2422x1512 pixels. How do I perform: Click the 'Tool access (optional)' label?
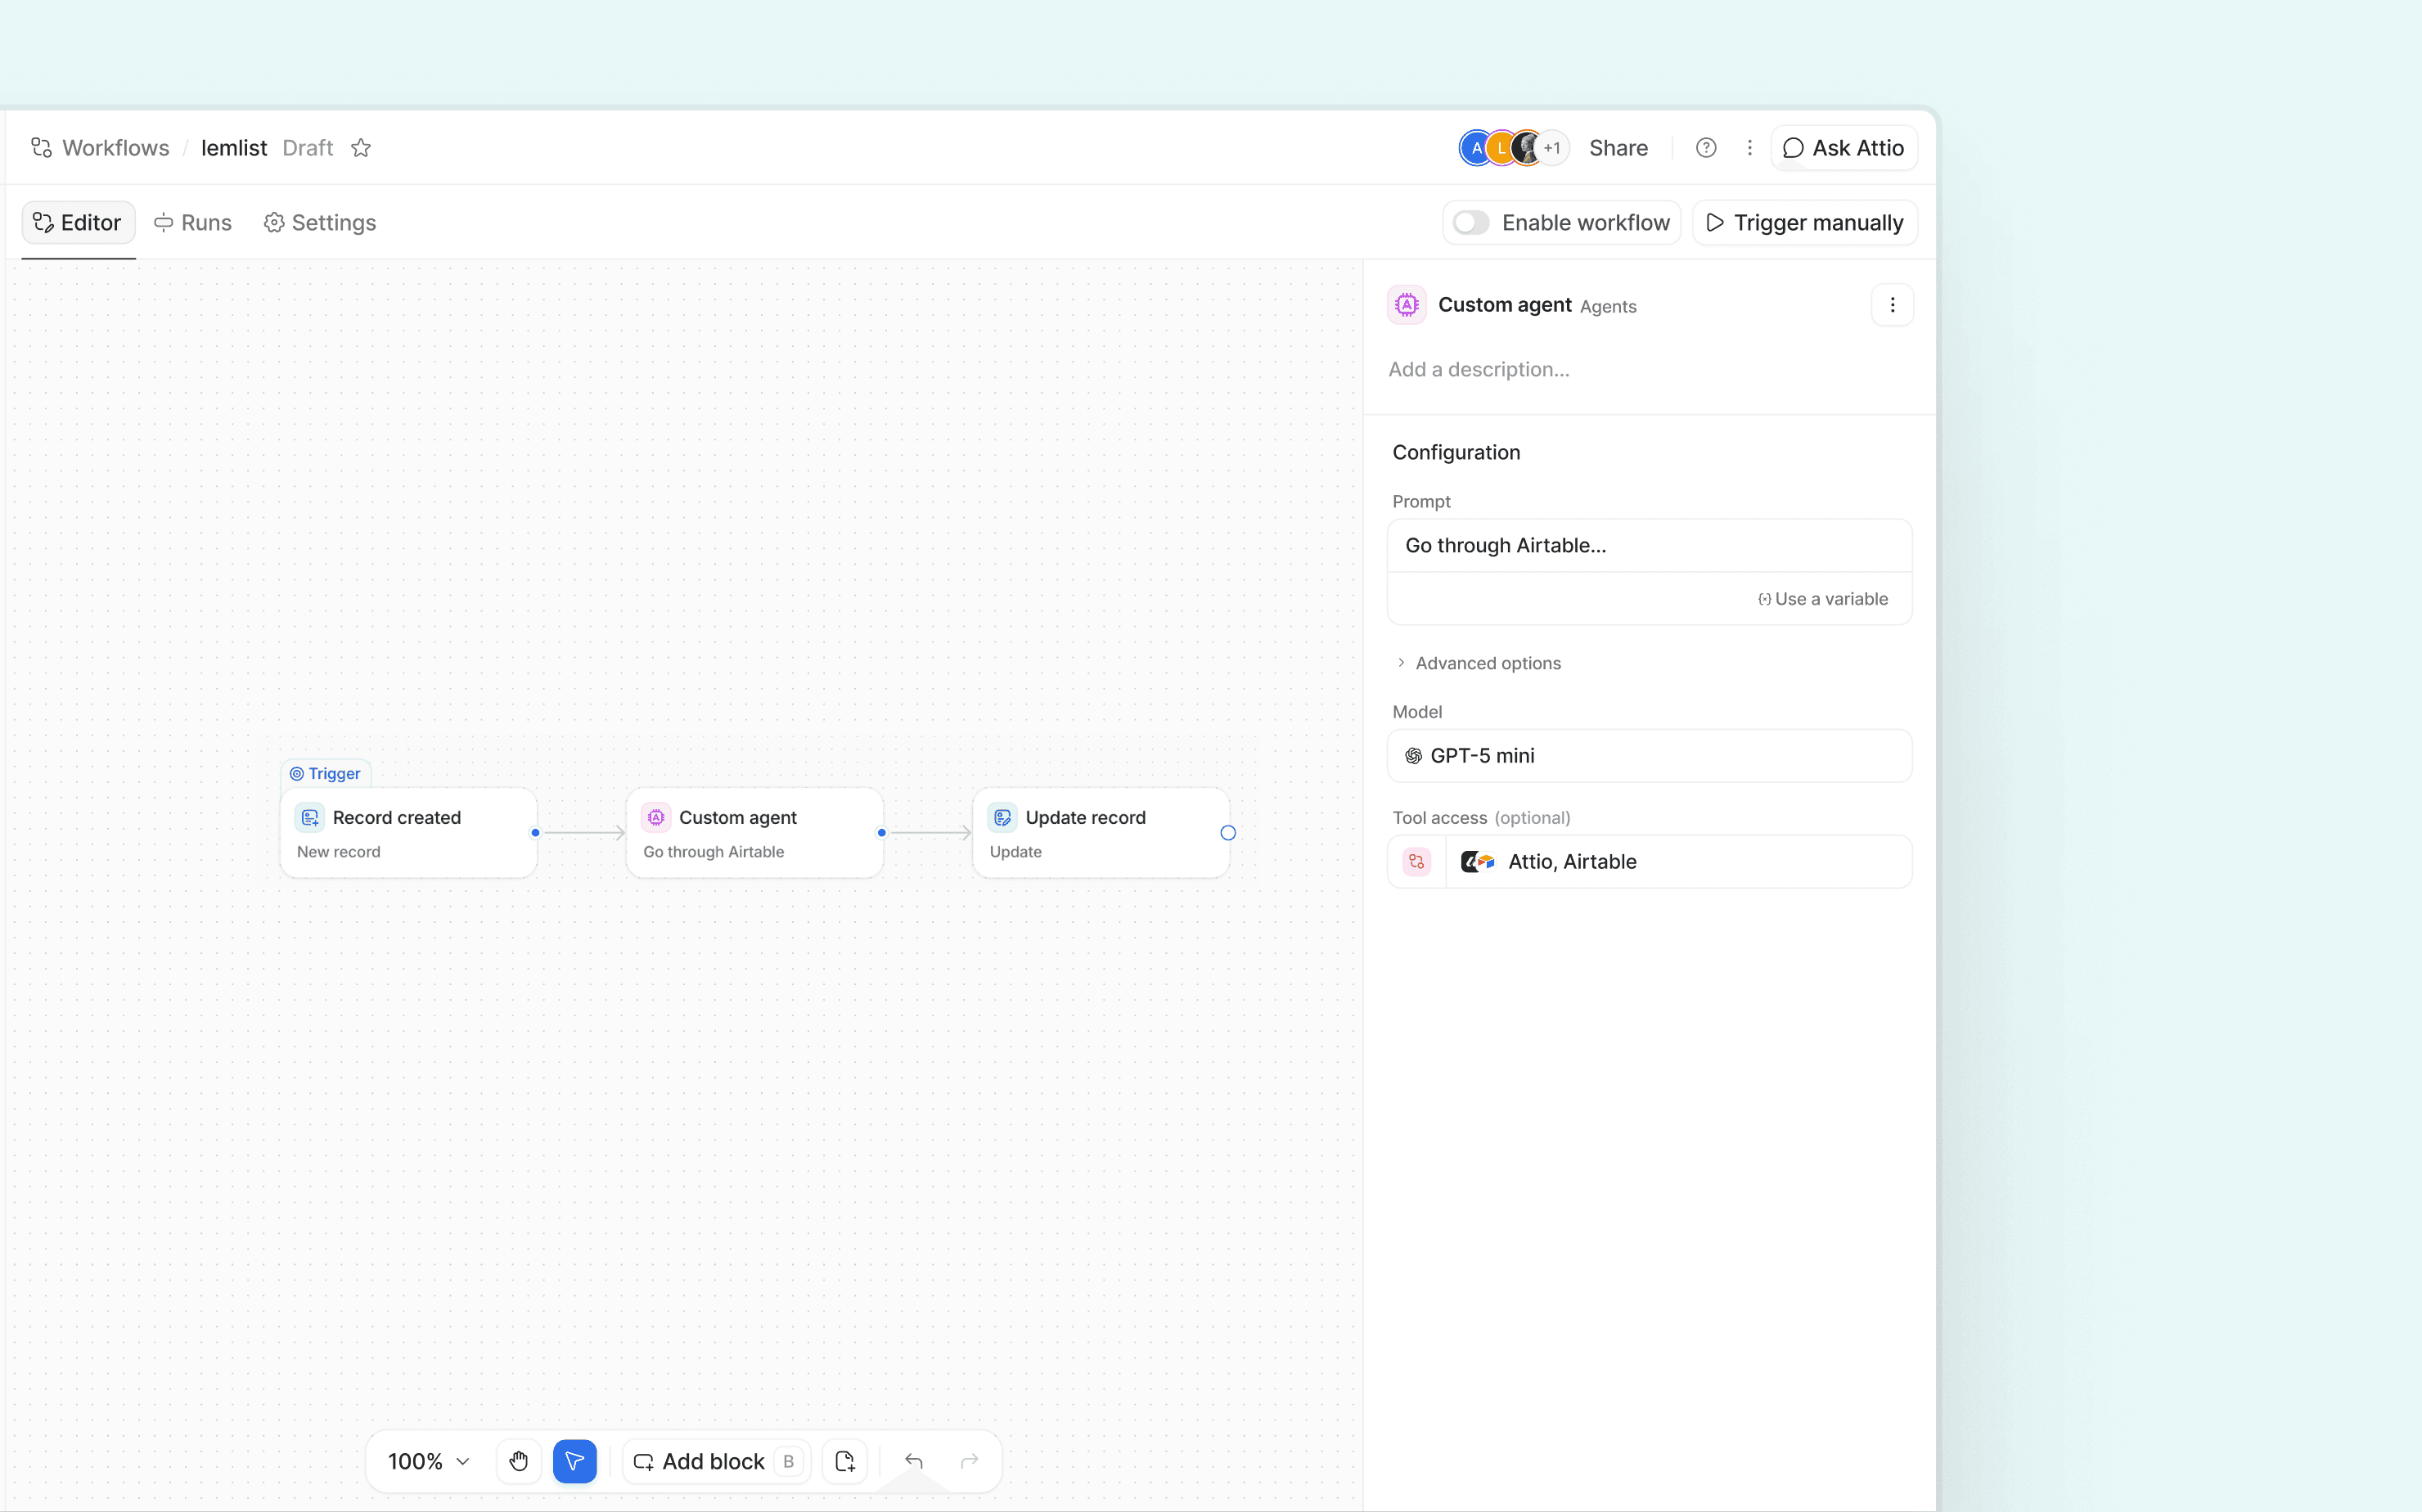tap(1481, 818)
